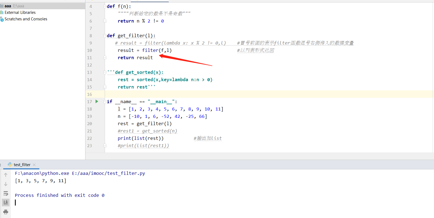Screen dimensions: 434x218
Task: Run the main block via gutter arrow
Action: [x=97, y=102]
